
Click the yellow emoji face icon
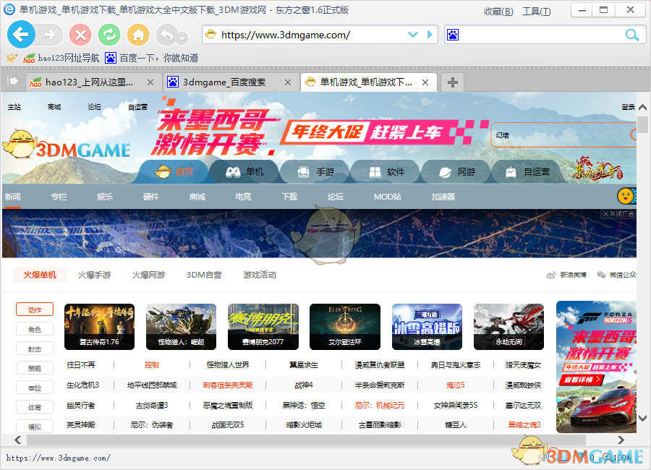[x=626, y=196]
